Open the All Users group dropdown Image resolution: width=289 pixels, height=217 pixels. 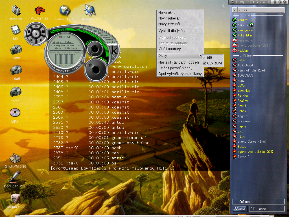266,209
